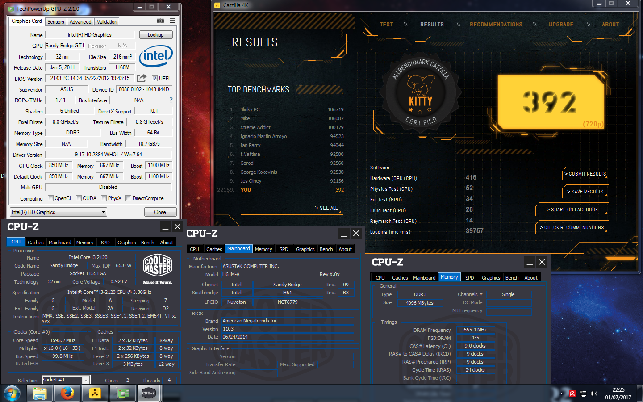This screenshot has height=402, width=643.
Task: Click the Bus Interface question mark icon
Action: tap(171, 100)
